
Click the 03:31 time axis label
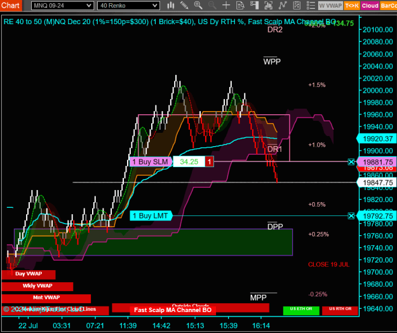coord(62,325)
